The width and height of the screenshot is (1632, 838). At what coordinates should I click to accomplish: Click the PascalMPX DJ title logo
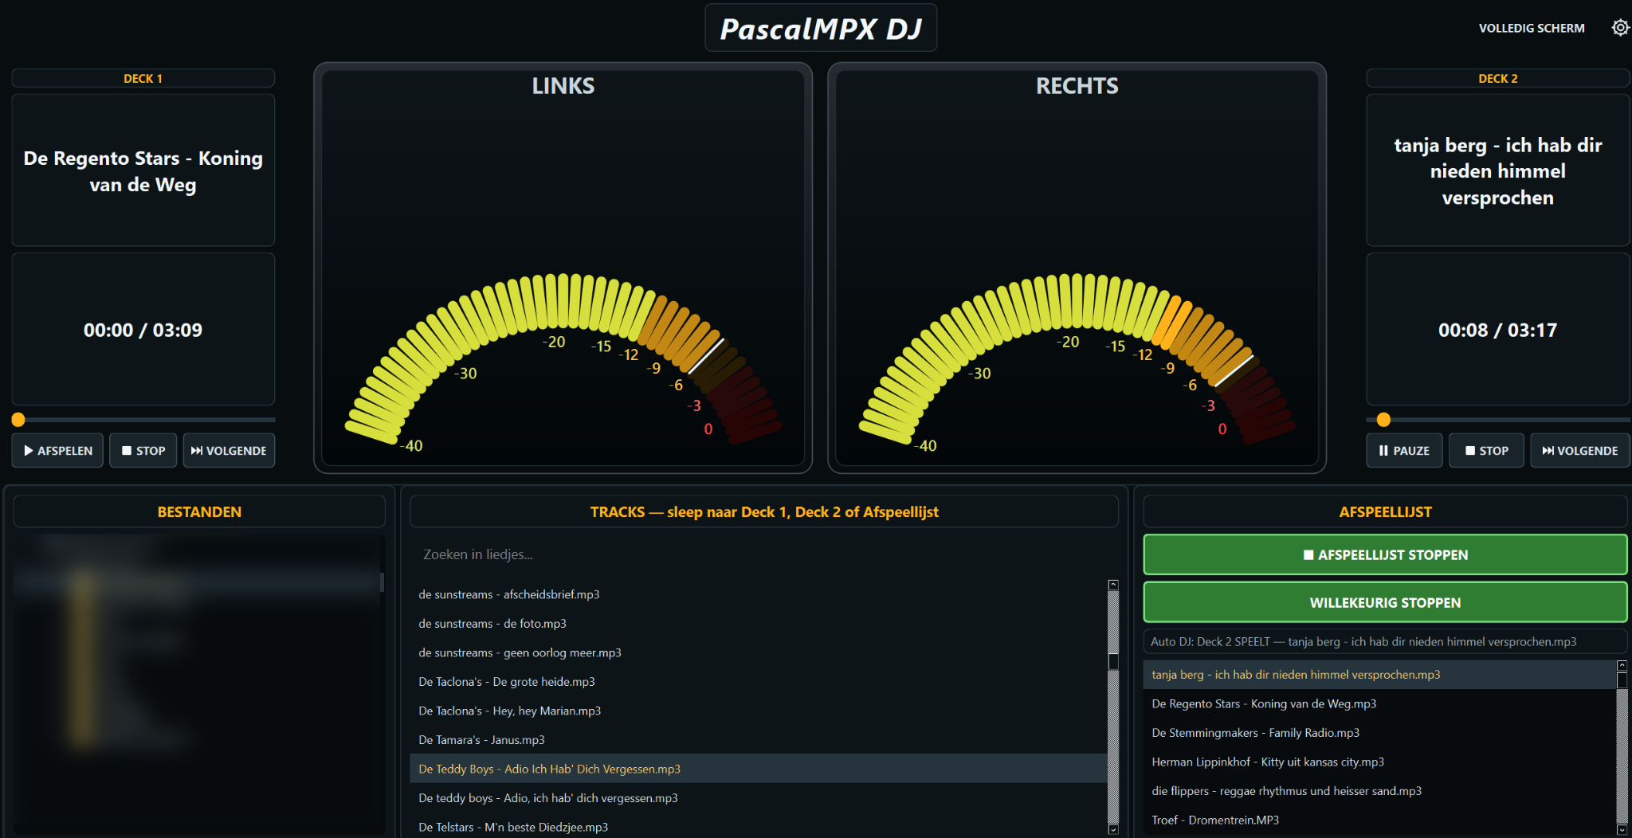[x=821, y=29]
